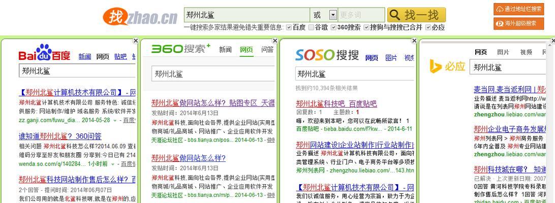555x203 pixels.
Task: Click wenda.so.com/q/140284... URL text
Action: tap(52, 164)
